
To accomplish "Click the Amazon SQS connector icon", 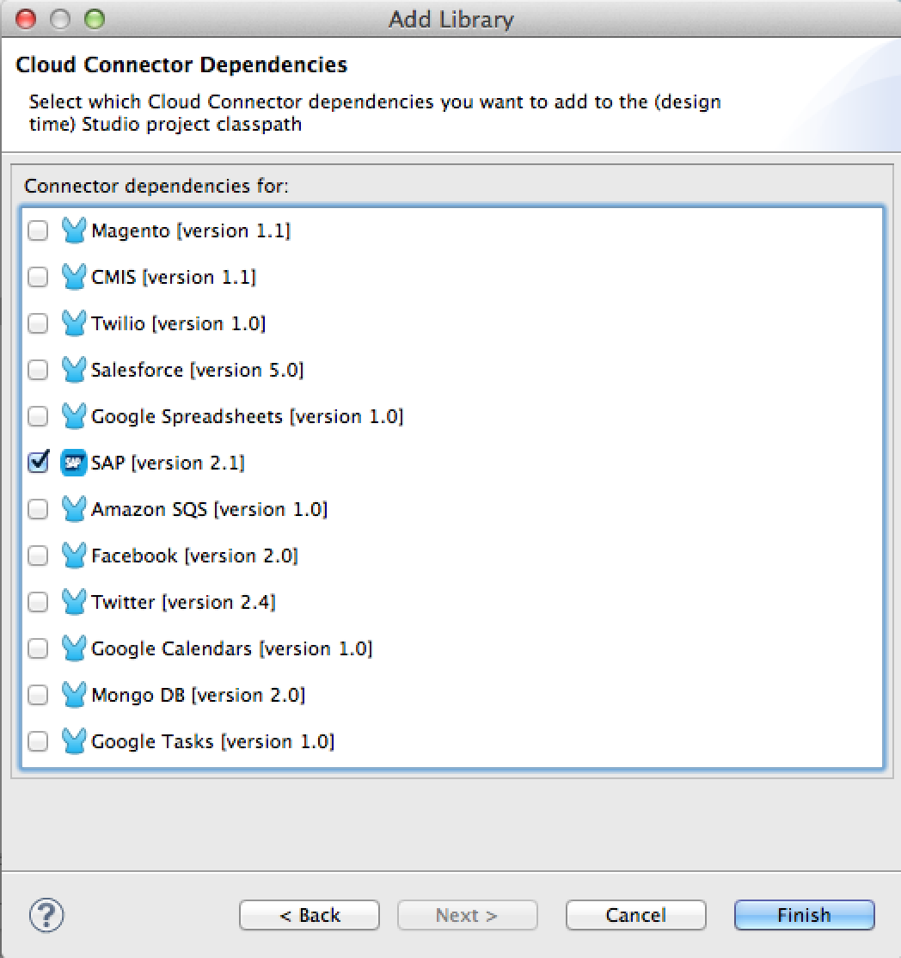I will click(74, 509).
